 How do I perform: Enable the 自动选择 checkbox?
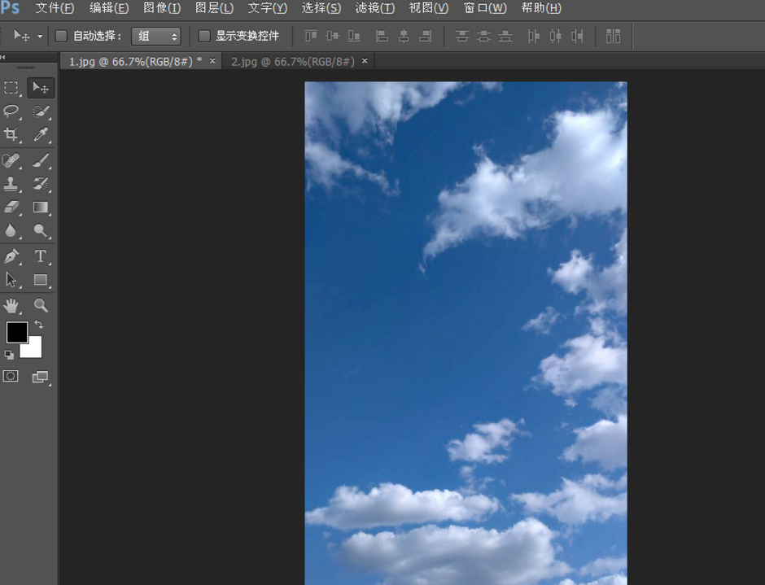click(61, 36)
